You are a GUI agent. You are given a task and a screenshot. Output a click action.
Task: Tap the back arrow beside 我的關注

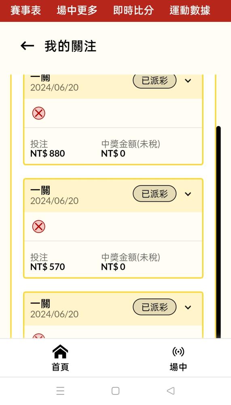[28, 46]
